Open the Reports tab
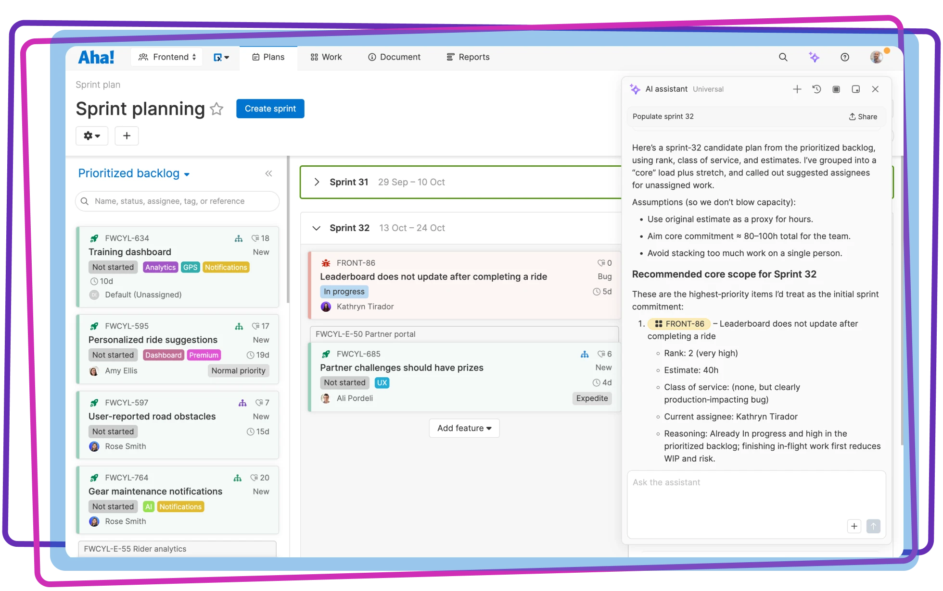 coord(468,57)
